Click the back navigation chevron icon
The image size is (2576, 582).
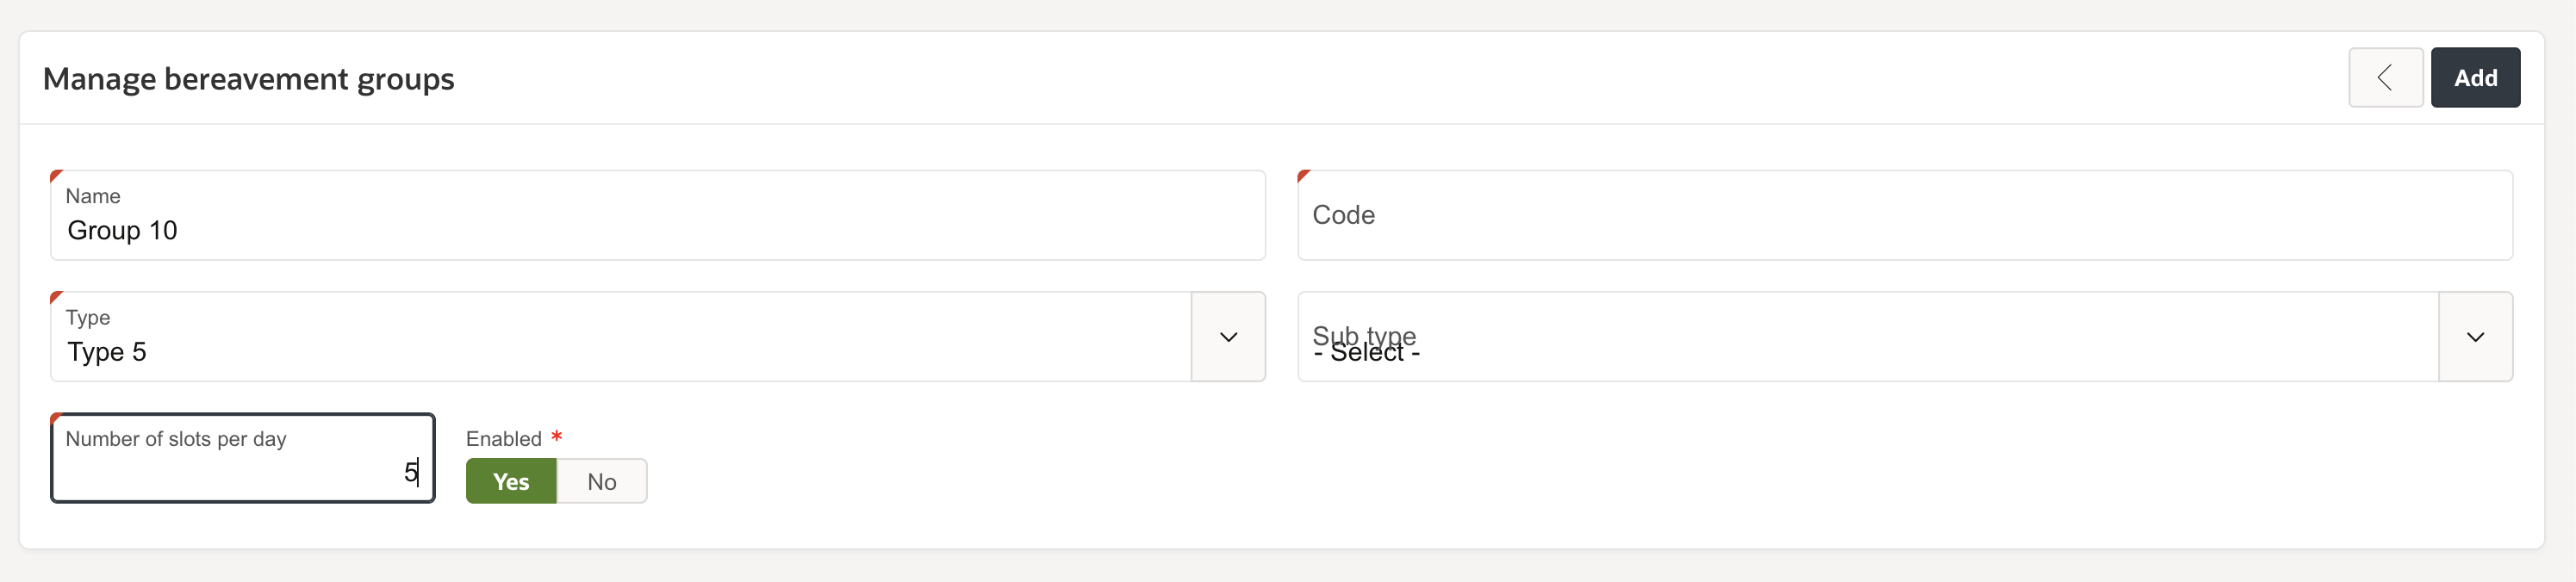[x=2386, y=77]
